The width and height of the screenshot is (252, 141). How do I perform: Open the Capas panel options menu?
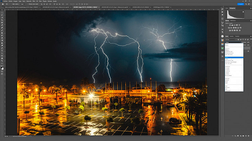(251, 36)
